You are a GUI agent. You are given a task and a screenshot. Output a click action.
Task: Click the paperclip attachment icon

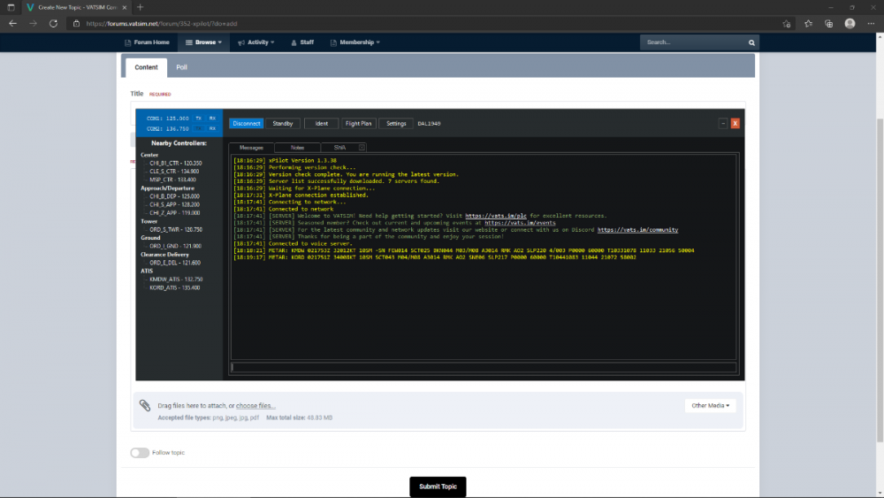(x=145, y=405)
